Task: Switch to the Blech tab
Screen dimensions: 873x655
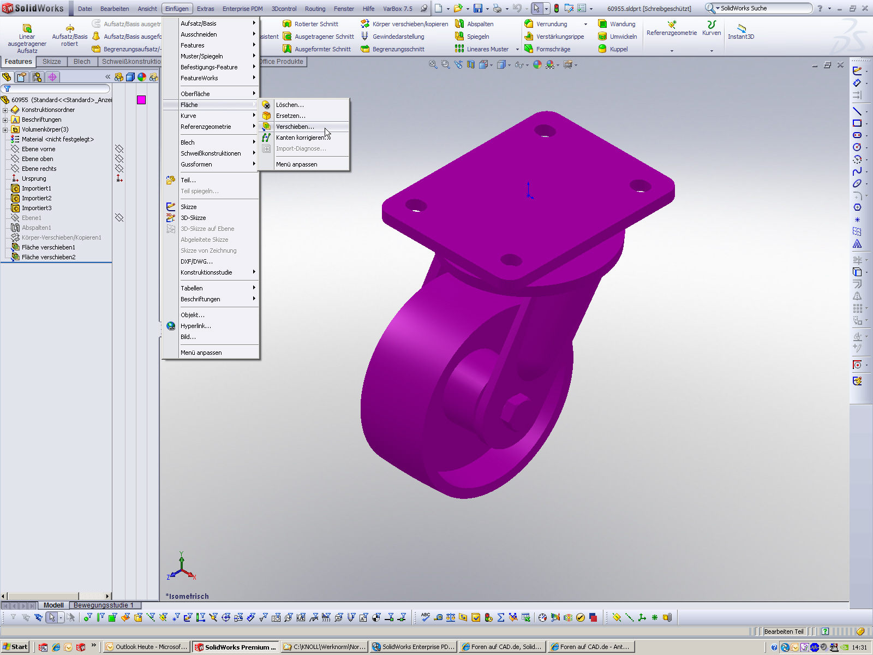Action: coord(82,62)
